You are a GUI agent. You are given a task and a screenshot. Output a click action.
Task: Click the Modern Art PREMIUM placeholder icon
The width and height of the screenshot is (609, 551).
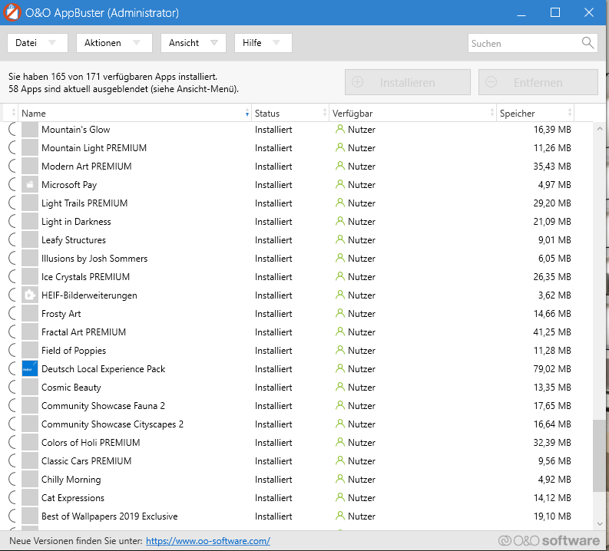pyautogui.click(x=30, y=166)
